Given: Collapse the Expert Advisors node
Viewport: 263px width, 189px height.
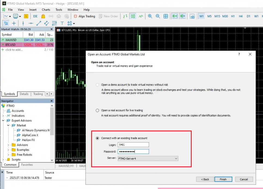Looking at the screenshot, I should [3, 120].
